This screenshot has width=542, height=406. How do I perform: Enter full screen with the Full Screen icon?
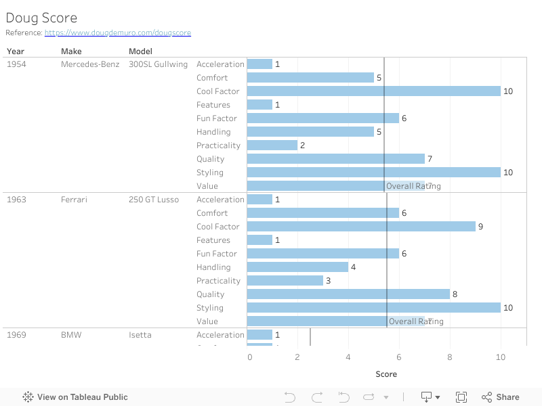tap(461, 397)
